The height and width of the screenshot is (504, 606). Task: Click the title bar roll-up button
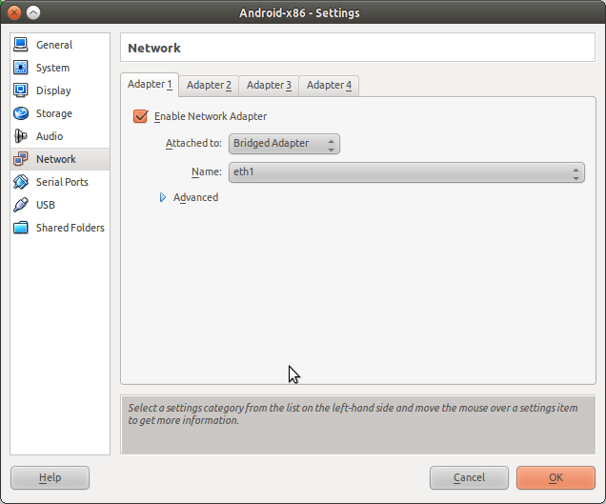pyautogui.click(x=33, y=12)
